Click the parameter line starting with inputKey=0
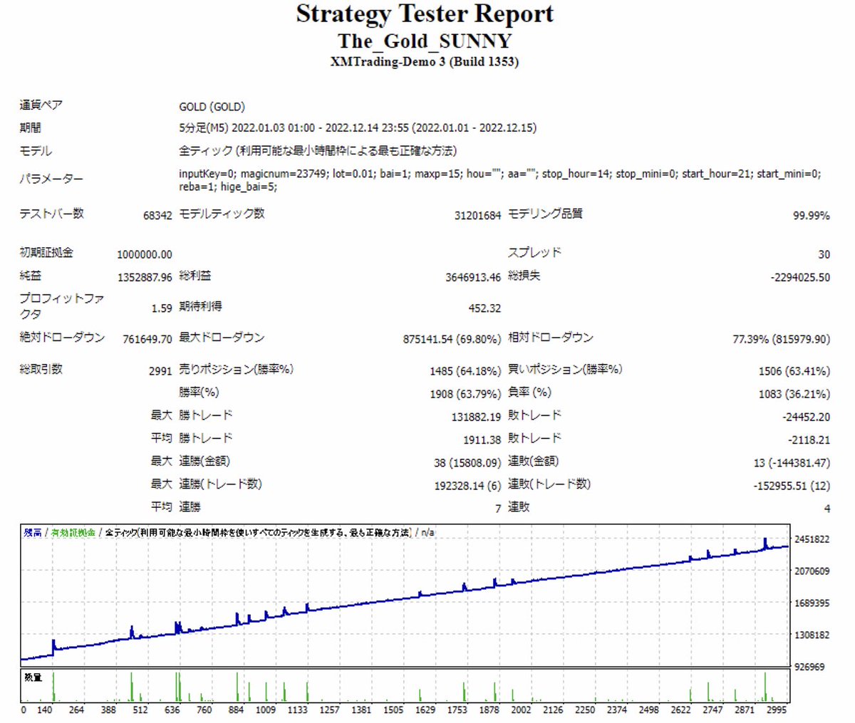855x723 pixels. pyautogui.click(x=499, y=174)
